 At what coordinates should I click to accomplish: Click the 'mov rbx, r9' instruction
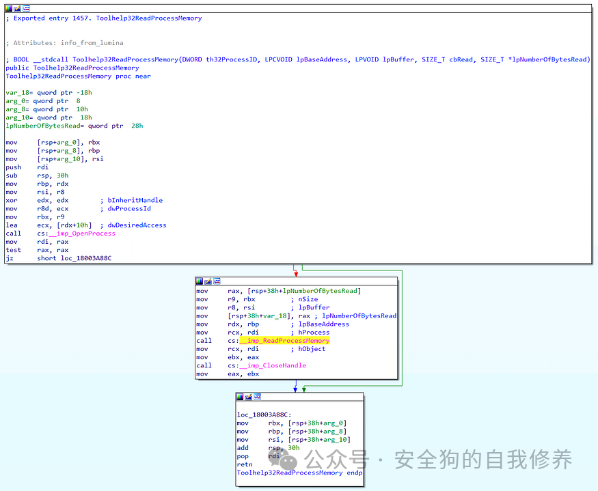(x=35, y=217)
